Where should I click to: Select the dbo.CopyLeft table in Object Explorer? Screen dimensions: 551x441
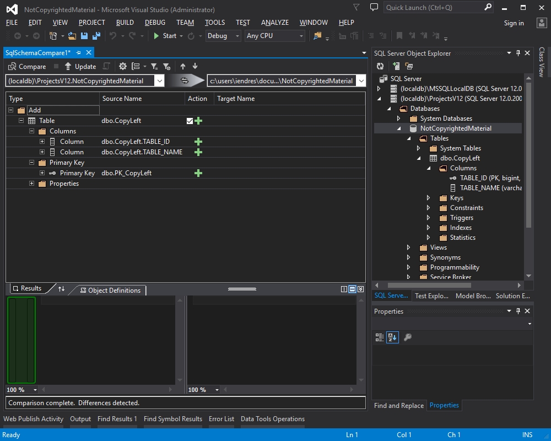pos(460,158)
